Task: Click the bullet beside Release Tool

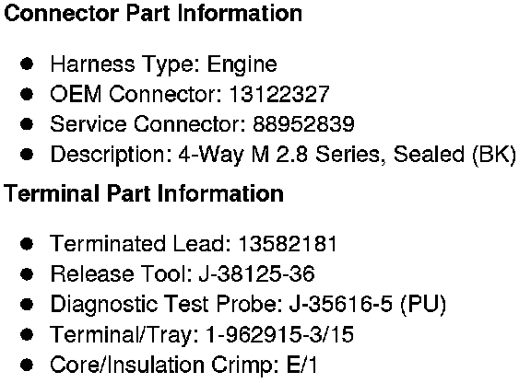Action: pos(27,274)
